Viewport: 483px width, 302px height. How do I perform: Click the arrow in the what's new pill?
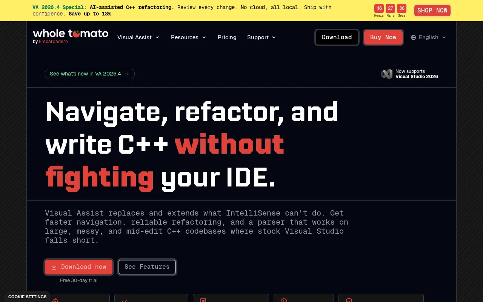click(x=127, y=74)
